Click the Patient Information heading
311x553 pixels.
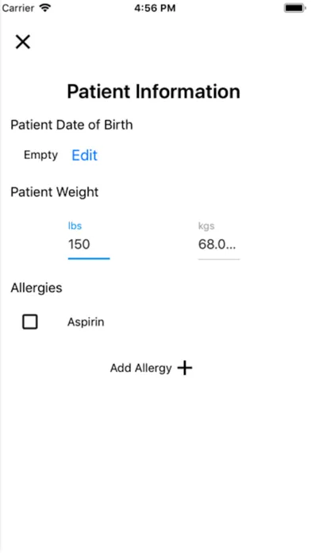point(154,91)
